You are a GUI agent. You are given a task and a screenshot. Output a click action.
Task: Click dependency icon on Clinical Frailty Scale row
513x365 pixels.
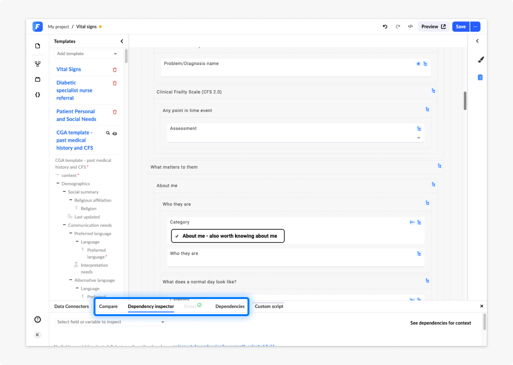click(x=433, y=91)
